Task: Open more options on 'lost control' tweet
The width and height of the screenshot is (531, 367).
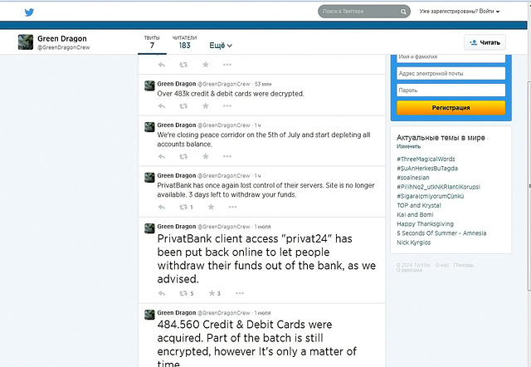Action: [x=232, y=207]
